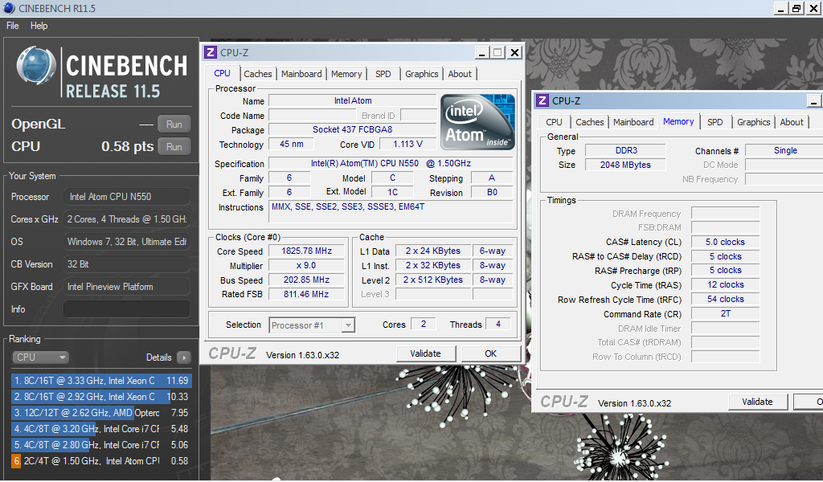
Task: Click the Channels value Single
Action: click(785, 150)
